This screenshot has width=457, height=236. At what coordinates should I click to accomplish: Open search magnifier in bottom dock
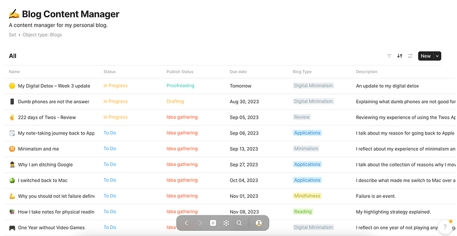pyautogui.click(x=239, y=223)
